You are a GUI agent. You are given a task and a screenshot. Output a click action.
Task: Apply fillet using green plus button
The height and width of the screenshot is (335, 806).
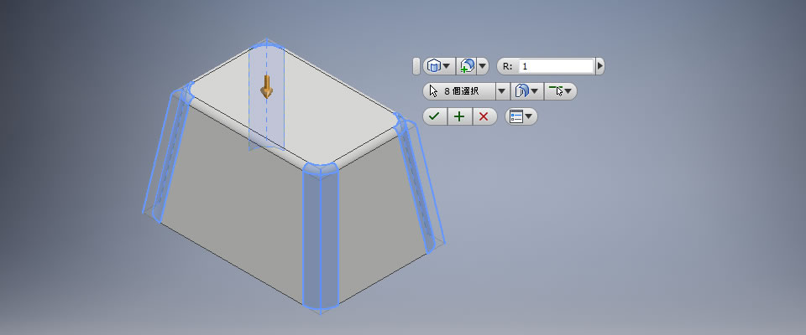pyautogui.click(x=459, y=116)
